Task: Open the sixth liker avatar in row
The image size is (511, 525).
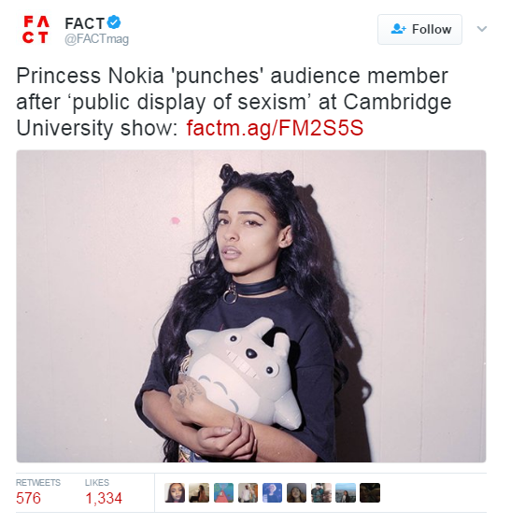Action: (297, 492)
